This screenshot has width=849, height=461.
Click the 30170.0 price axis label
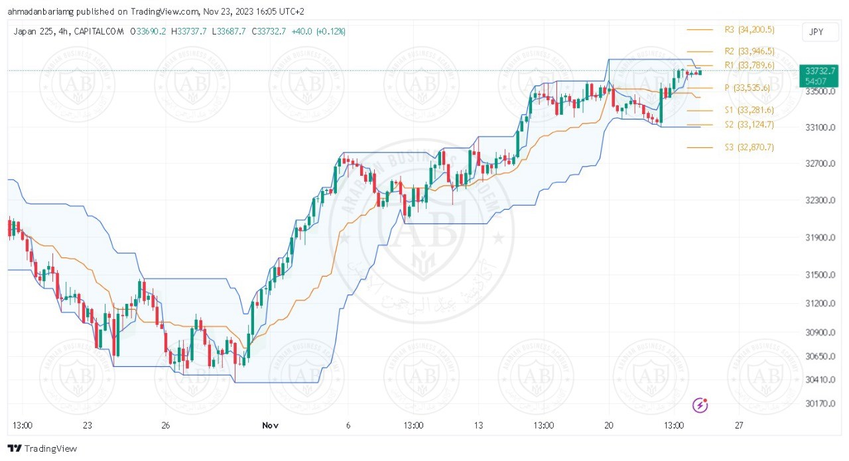coord(819,403)
